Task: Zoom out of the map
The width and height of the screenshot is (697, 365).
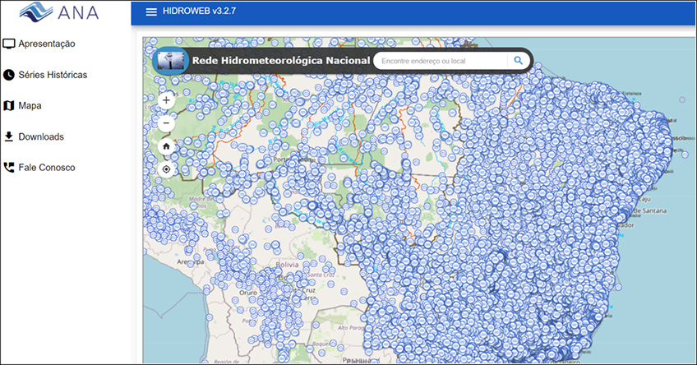Action: pos(167,123)
